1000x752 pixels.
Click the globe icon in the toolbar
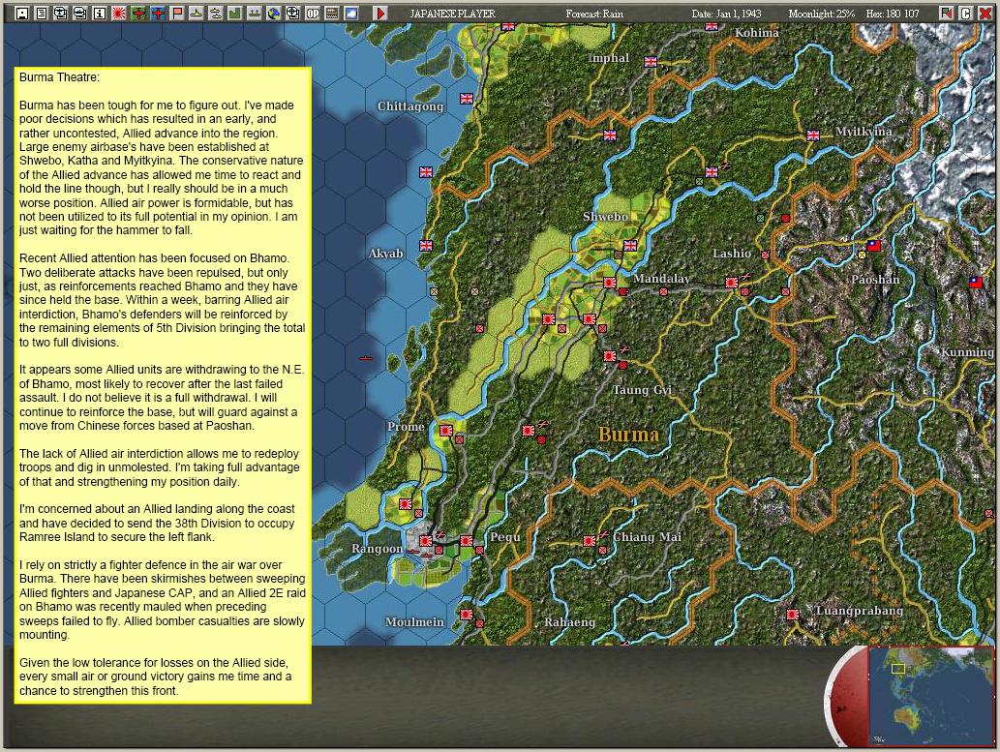274,13
